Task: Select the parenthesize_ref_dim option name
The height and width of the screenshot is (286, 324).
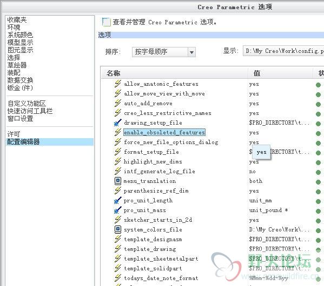Action: pyautogui.click(x=156, y=190)
